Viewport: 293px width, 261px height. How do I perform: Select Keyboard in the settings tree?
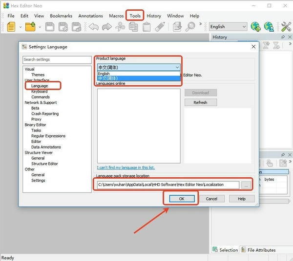(x=40, y=92)
